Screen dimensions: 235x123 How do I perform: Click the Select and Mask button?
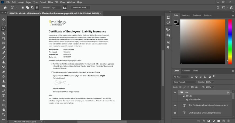point(80,8)
